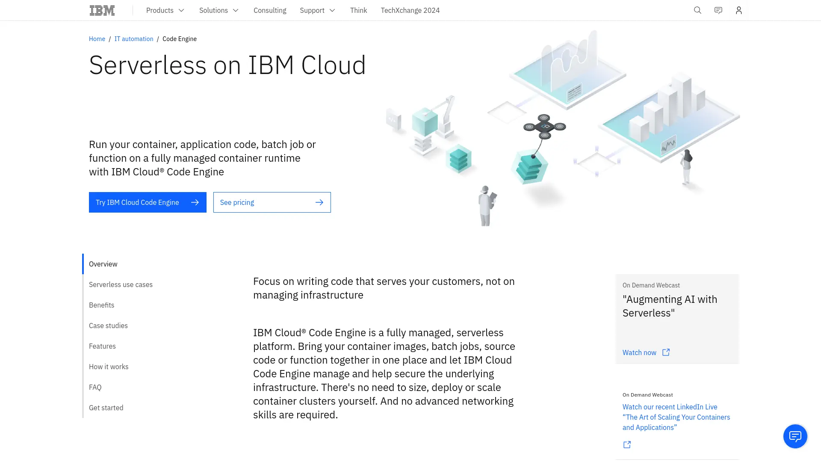Screen dimensions: 821x462
Task: Click the IBM logo
Action: [x=102, y=10]
